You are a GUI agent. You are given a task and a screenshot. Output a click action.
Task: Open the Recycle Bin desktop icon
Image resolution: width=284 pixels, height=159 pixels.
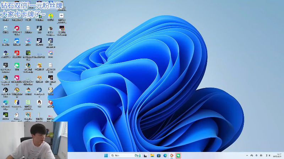coord(5,28)
